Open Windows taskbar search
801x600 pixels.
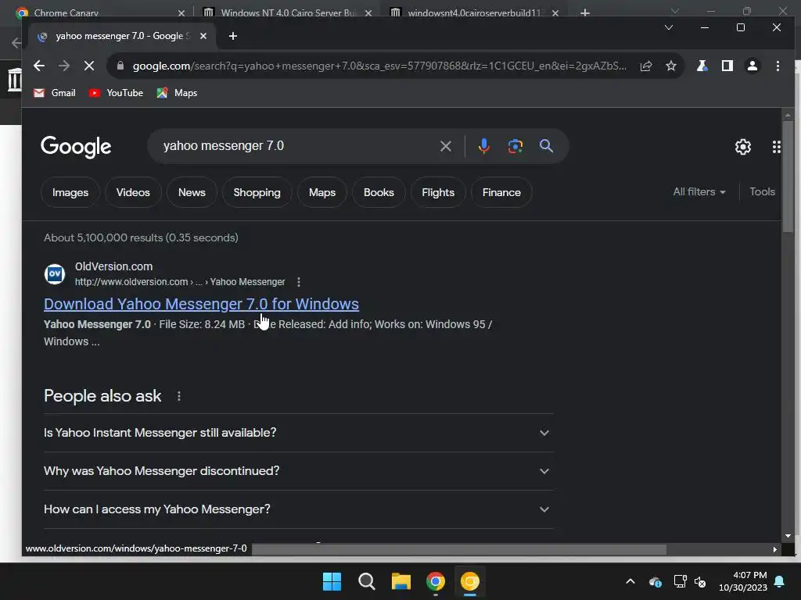click(x=366, y=581)
